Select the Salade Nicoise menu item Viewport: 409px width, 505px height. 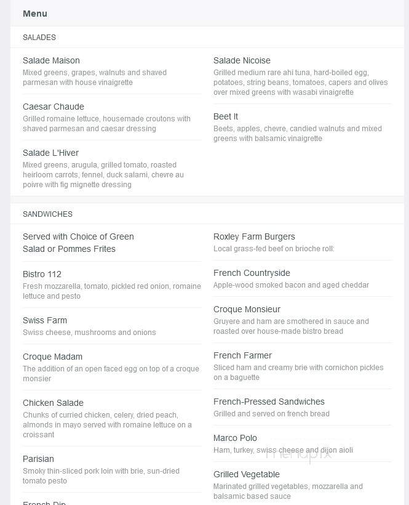point(242,60)
